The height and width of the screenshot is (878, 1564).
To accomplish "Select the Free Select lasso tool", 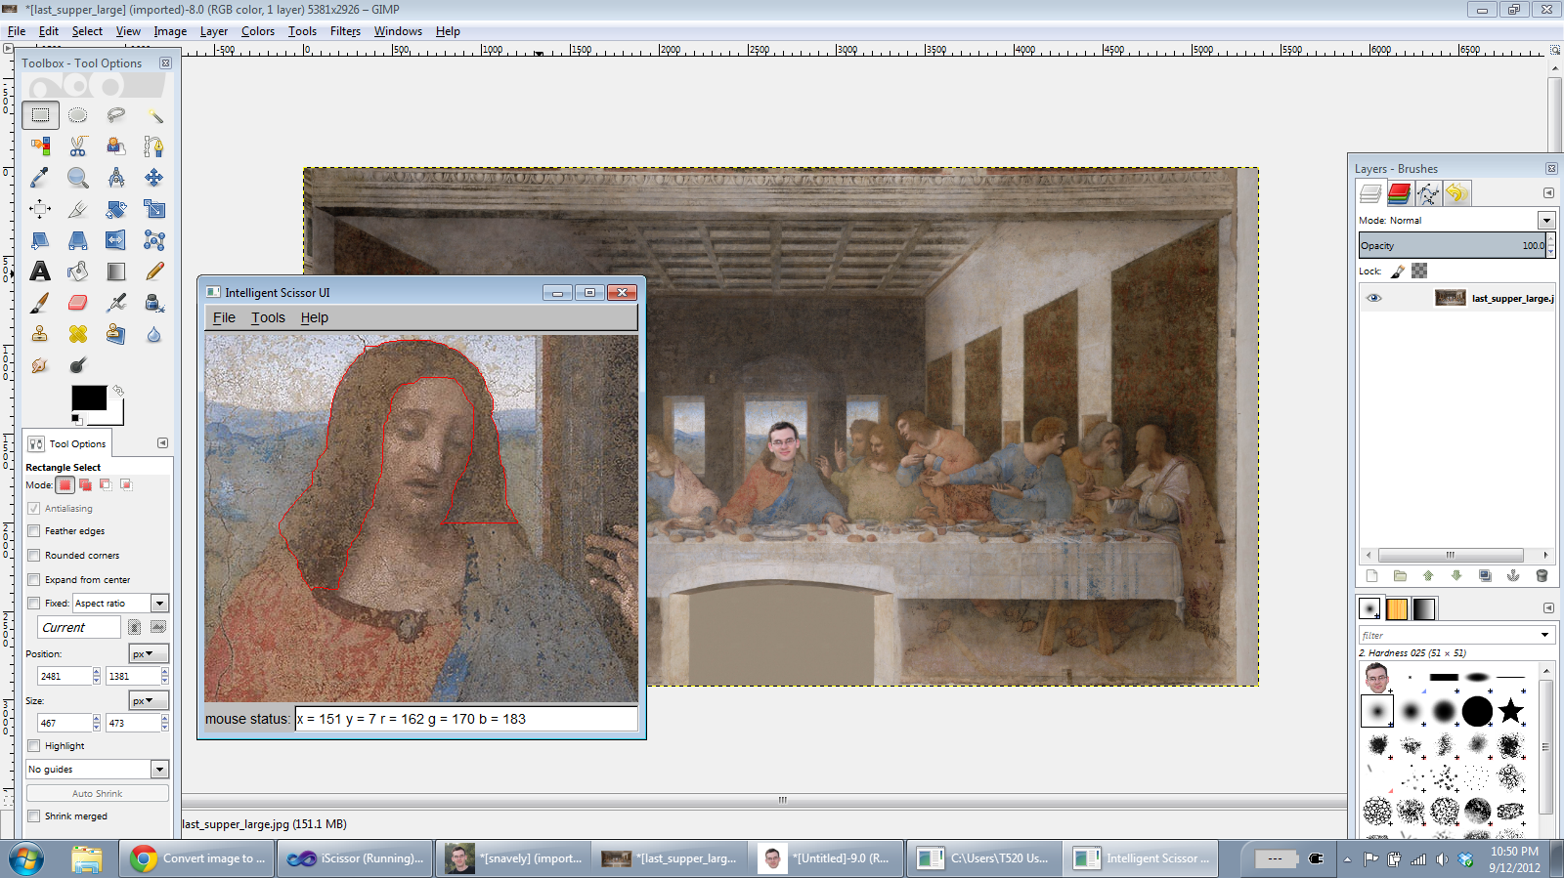I will click(x=116, y=115).
